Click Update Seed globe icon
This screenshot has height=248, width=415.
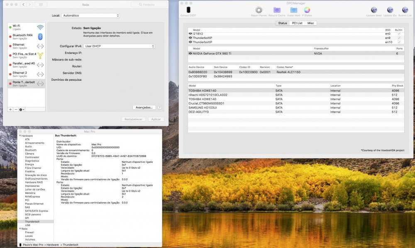(374, 10)
